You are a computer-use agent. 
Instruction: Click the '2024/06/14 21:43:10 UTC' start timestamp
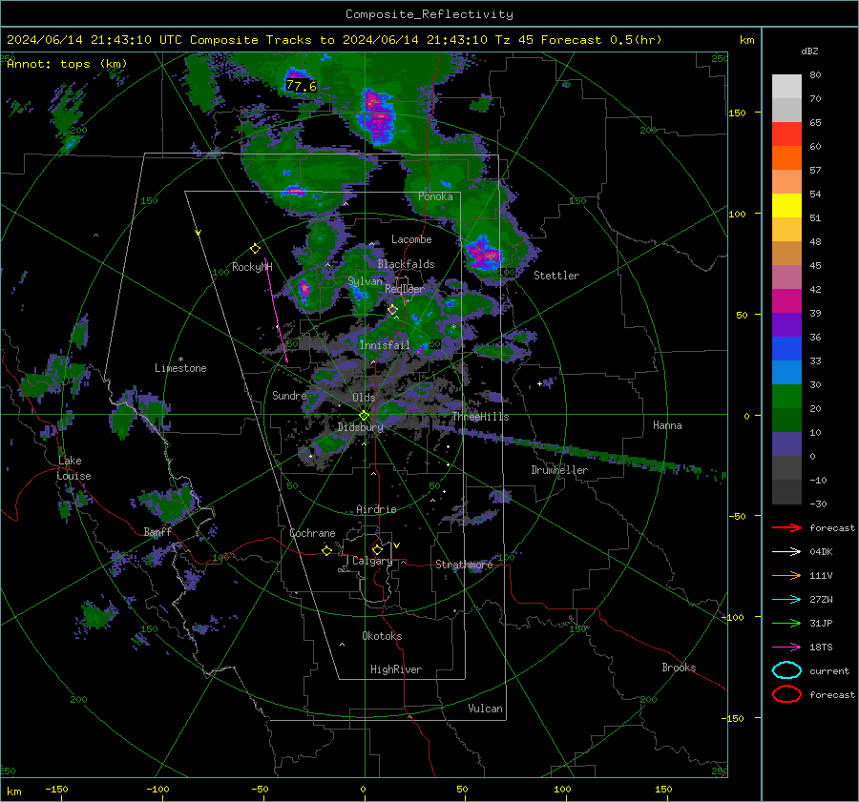pos(94,40)
